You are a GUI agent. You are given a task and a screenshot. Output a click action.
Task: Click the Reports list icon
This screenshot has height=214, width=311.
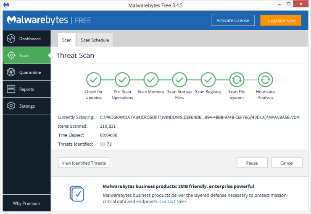[x=11, y=89]
